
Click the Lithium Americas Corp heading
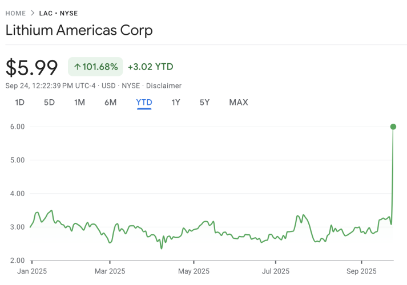point(79,30)
